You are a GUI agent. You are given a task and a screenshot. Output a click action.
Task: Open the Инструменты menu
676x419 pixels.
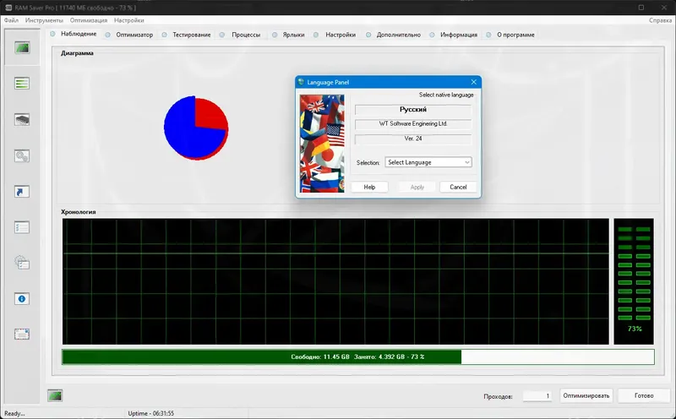click(44, 20)
